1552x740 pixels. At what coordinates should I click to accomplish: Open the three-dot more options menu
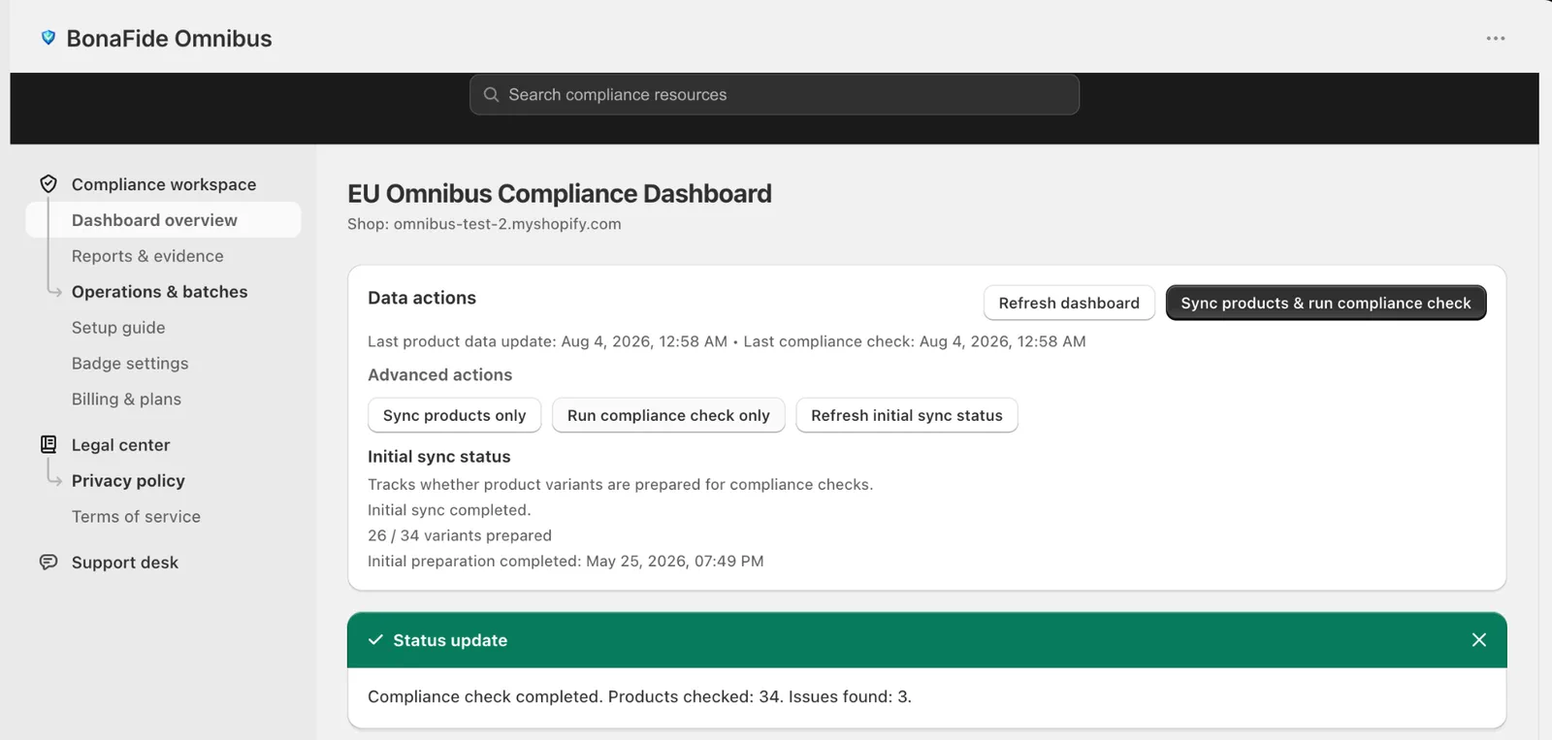(x=1496, y=39)
